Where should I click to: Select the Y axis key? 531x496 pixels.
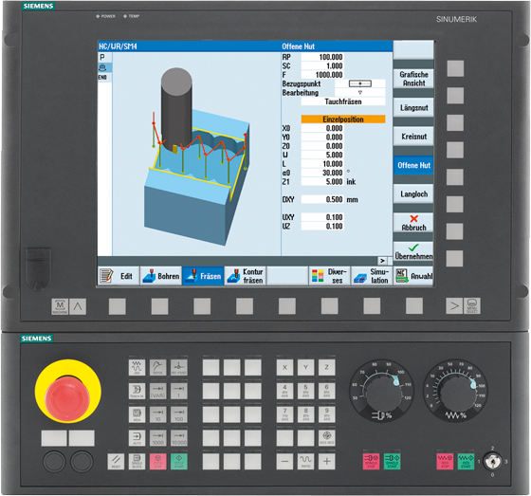click(305, 367)
